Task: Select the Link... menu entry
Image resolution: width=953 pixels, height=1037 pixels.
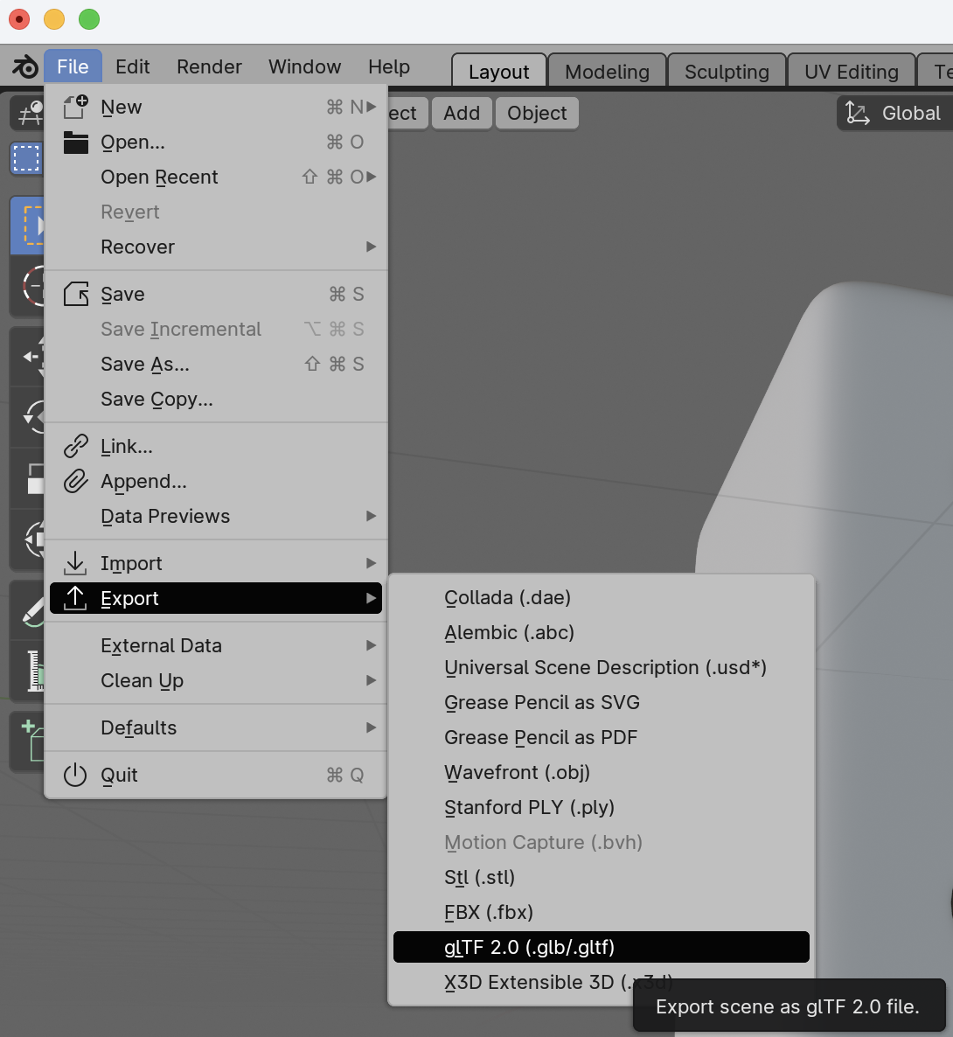Action: [216, 446]
